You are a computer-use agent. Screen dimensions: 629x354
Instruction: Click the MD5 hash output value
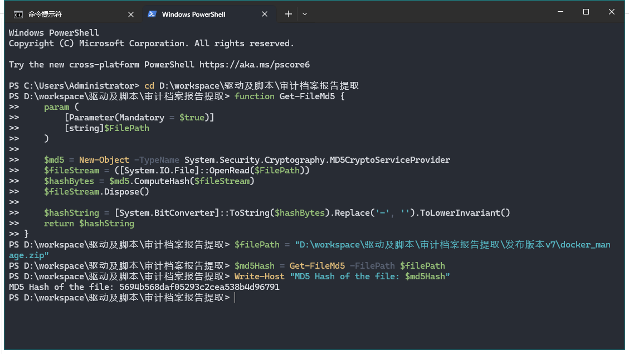199,287
